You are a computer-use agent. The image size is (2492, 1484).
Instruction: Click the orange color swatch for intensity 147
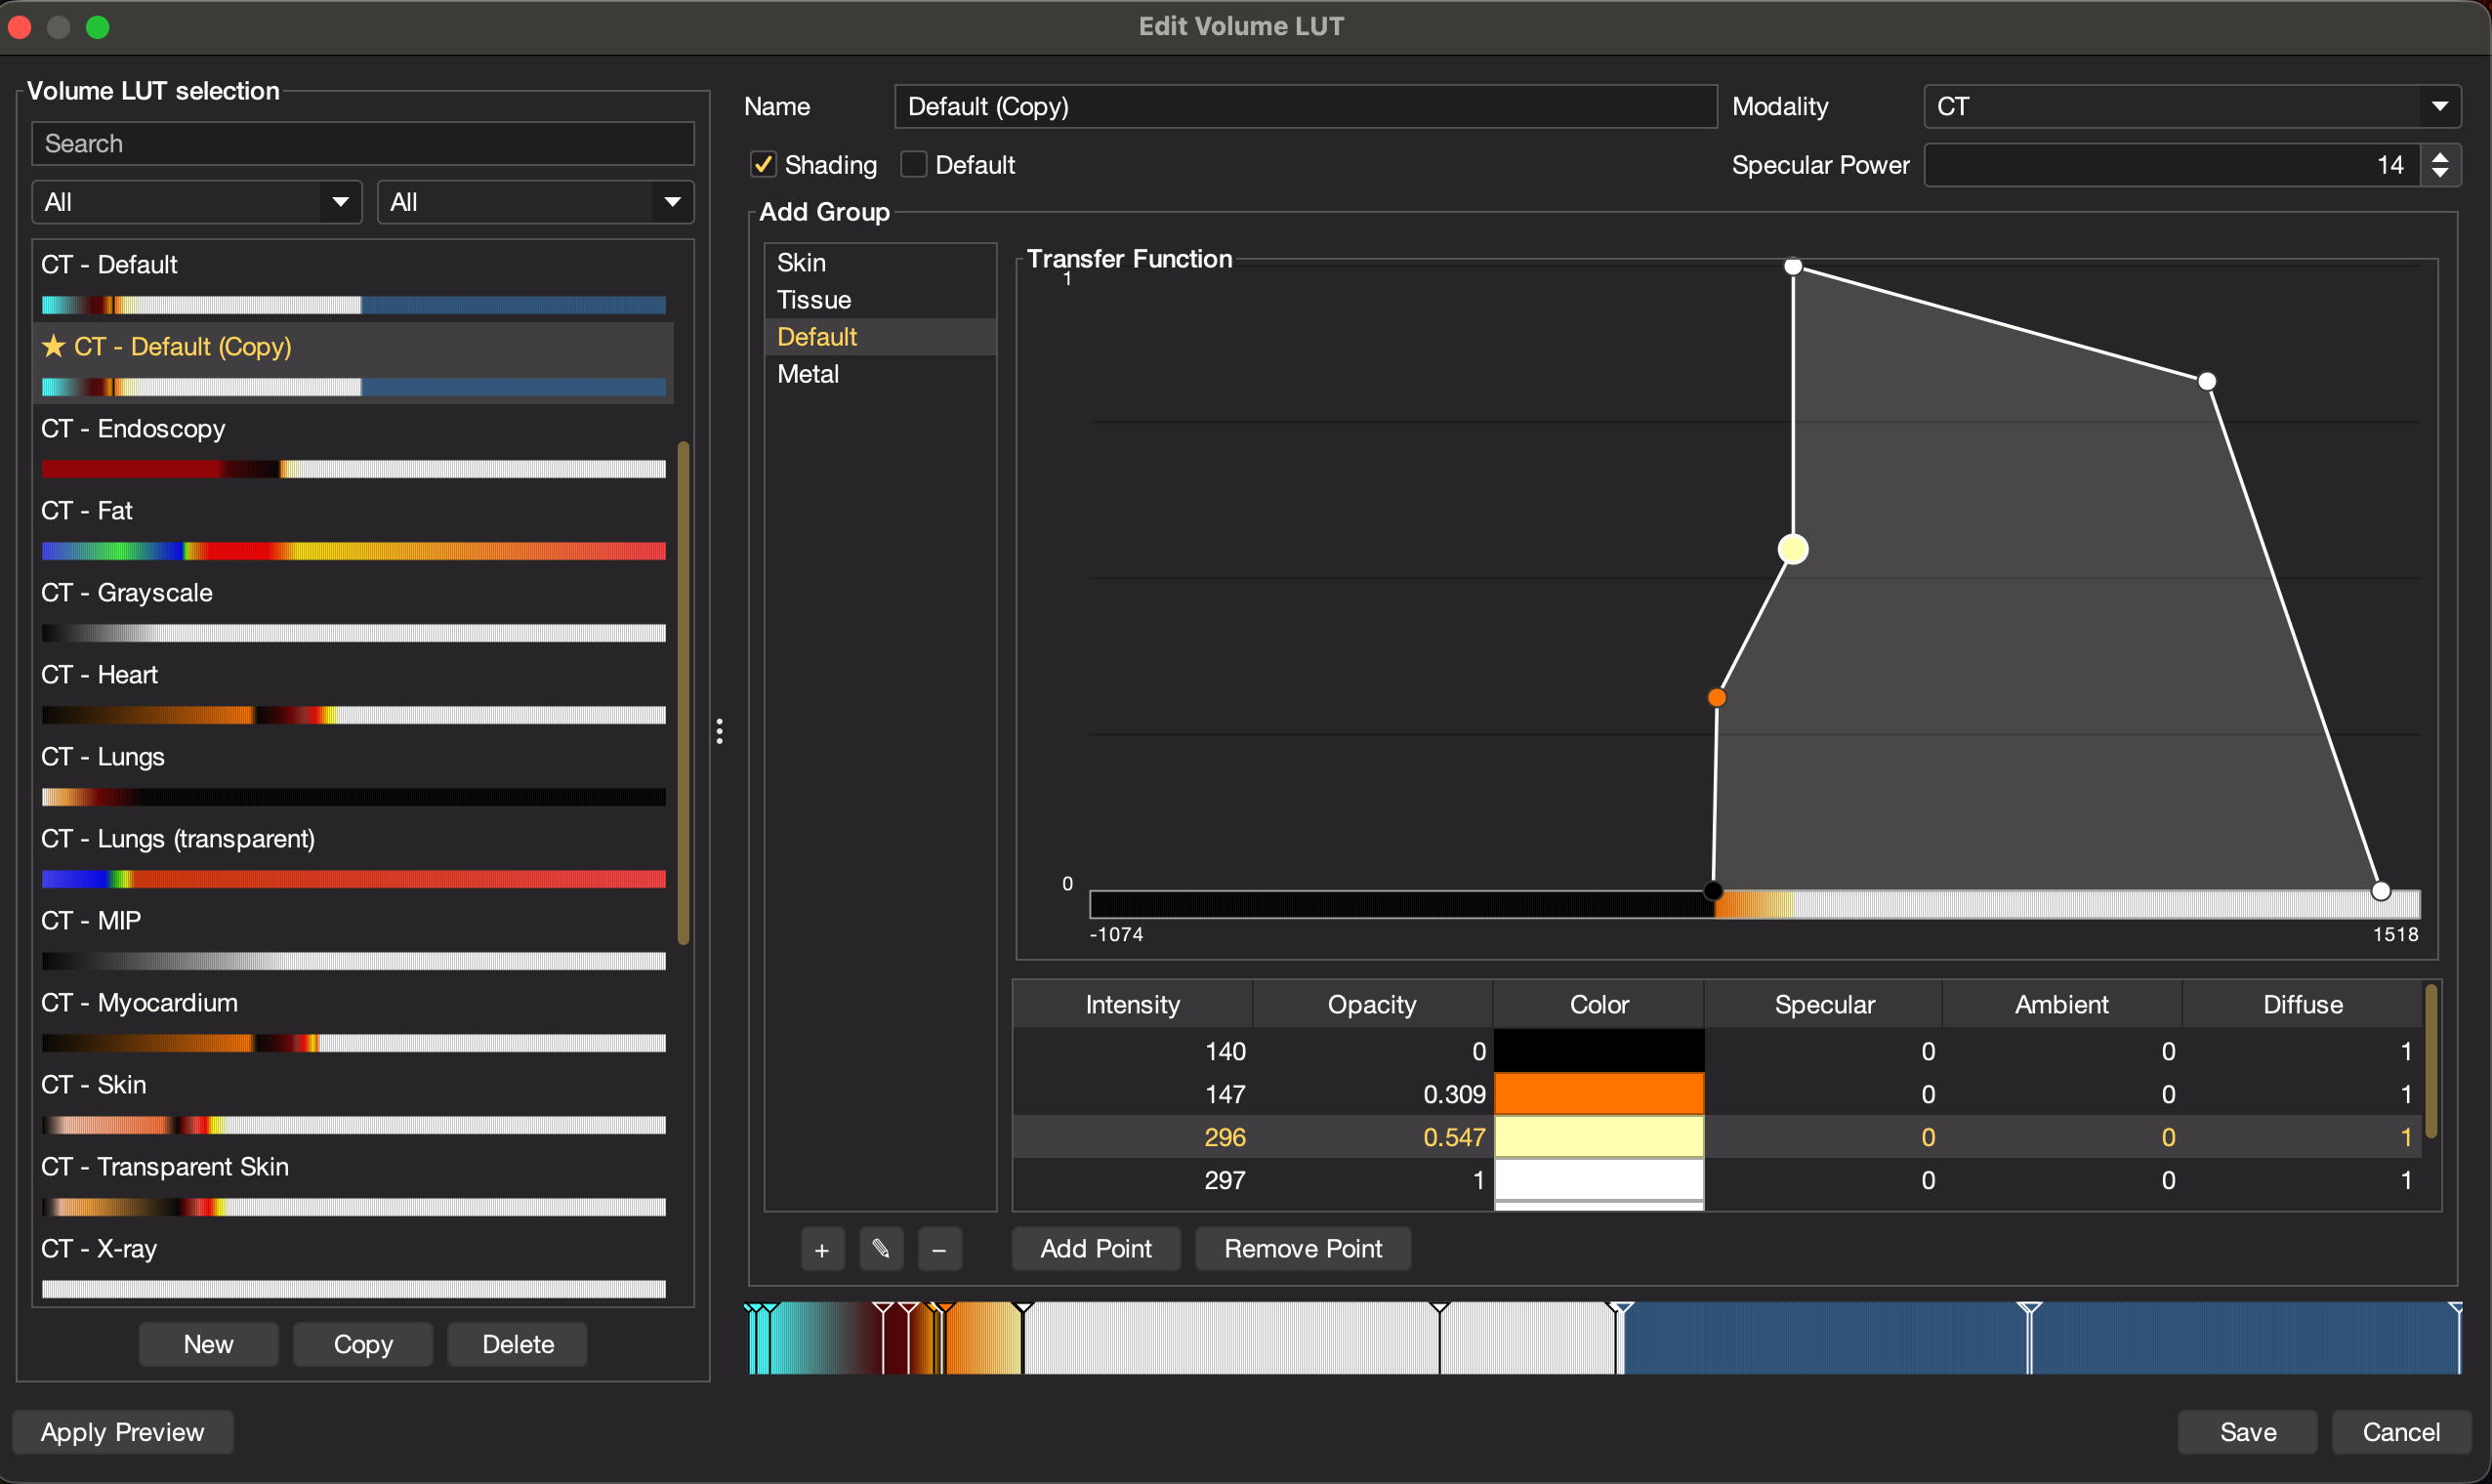[1599, 1094]
